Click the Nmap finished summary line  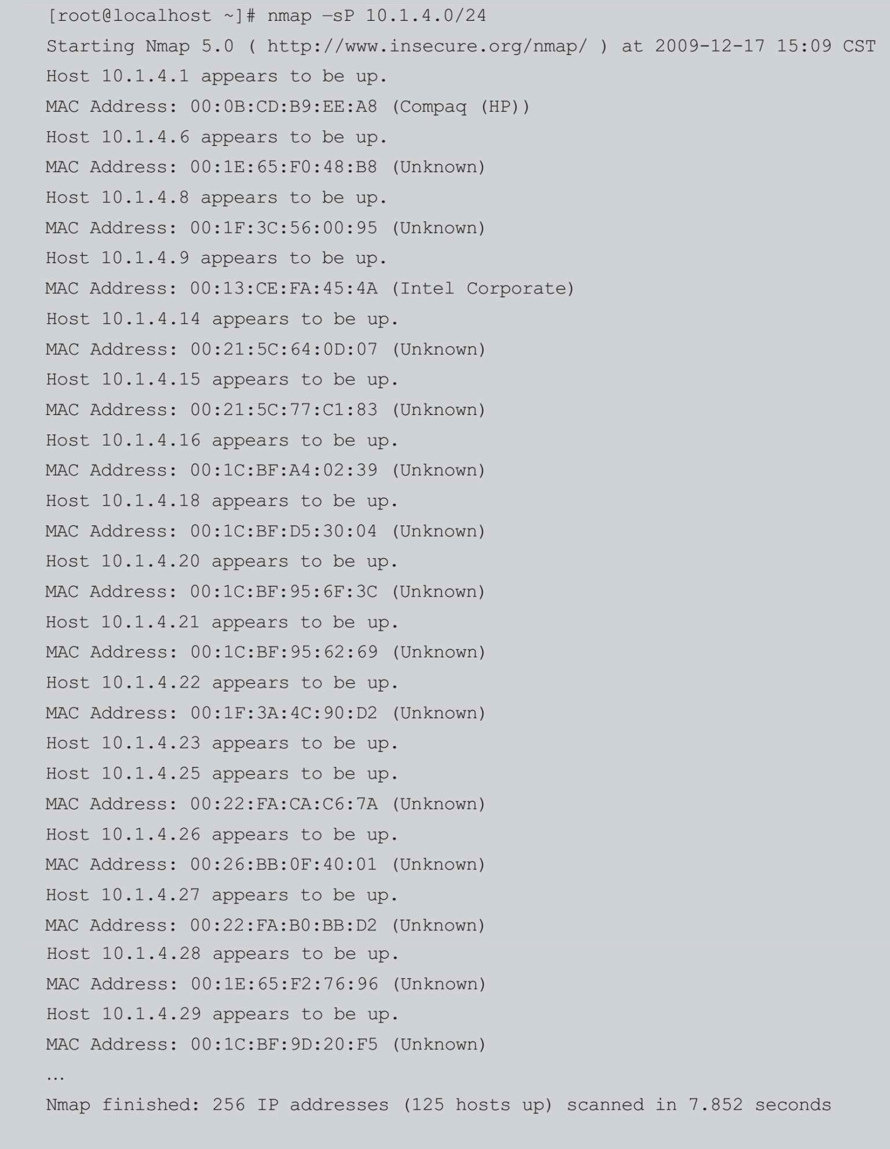pos(438,1105)
